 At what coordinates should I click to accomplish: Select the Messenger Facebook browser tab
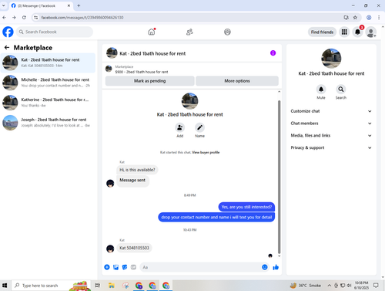(x=41, y=5)
